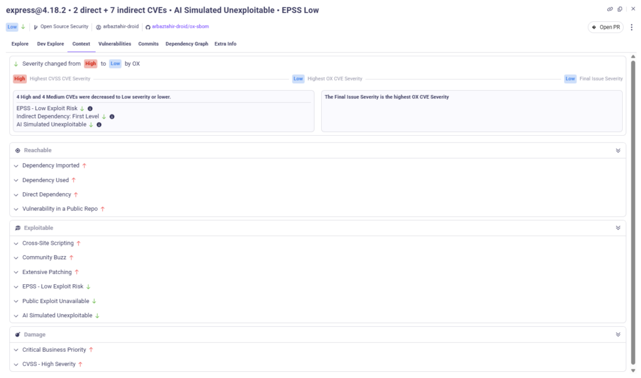
Task: Expand the Dependency Used row
Action: pyautogui.click(x=16, y=180)
